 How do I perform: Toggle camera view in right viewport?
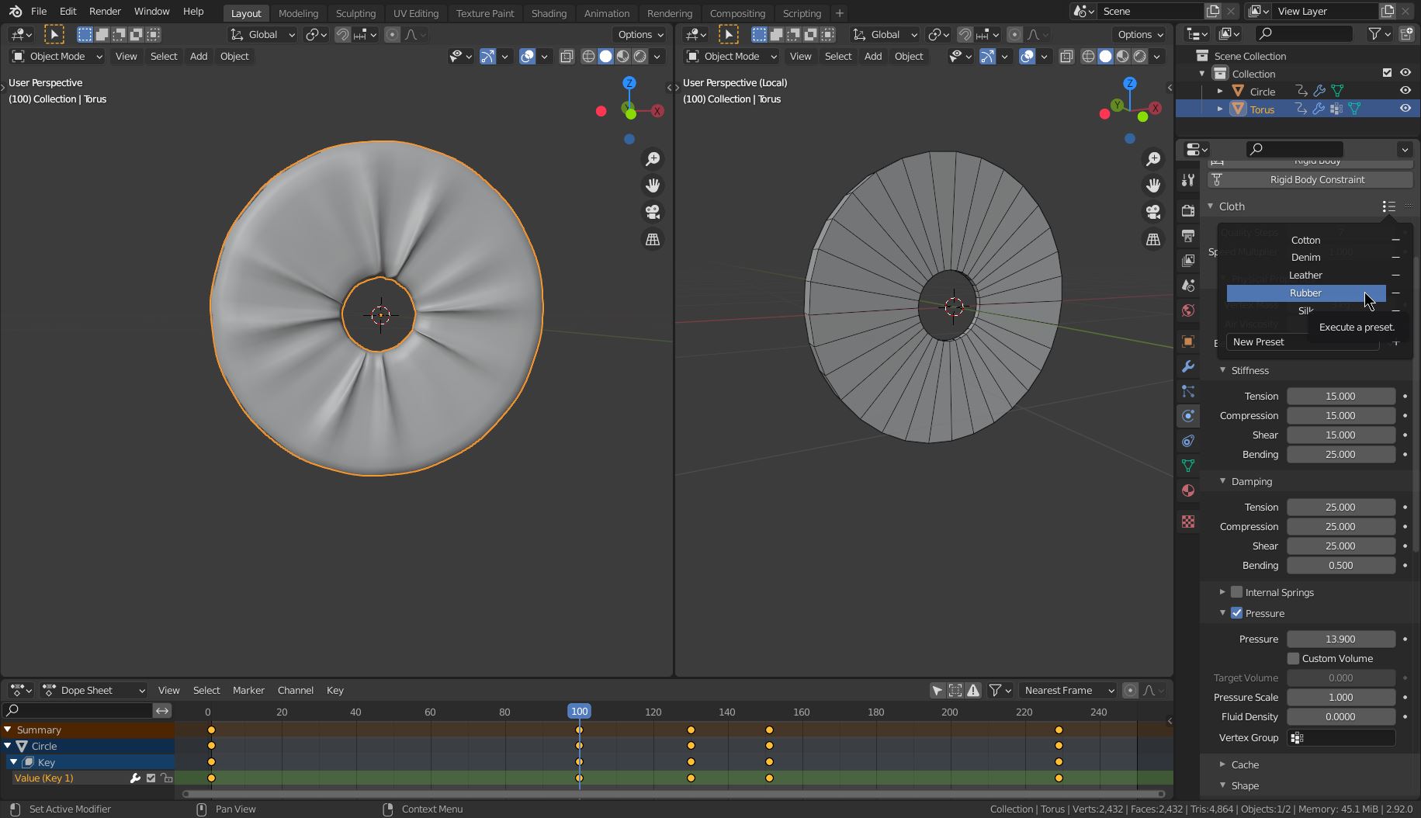[1153, 212]
